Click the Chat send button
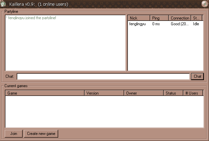 [198, 76]
